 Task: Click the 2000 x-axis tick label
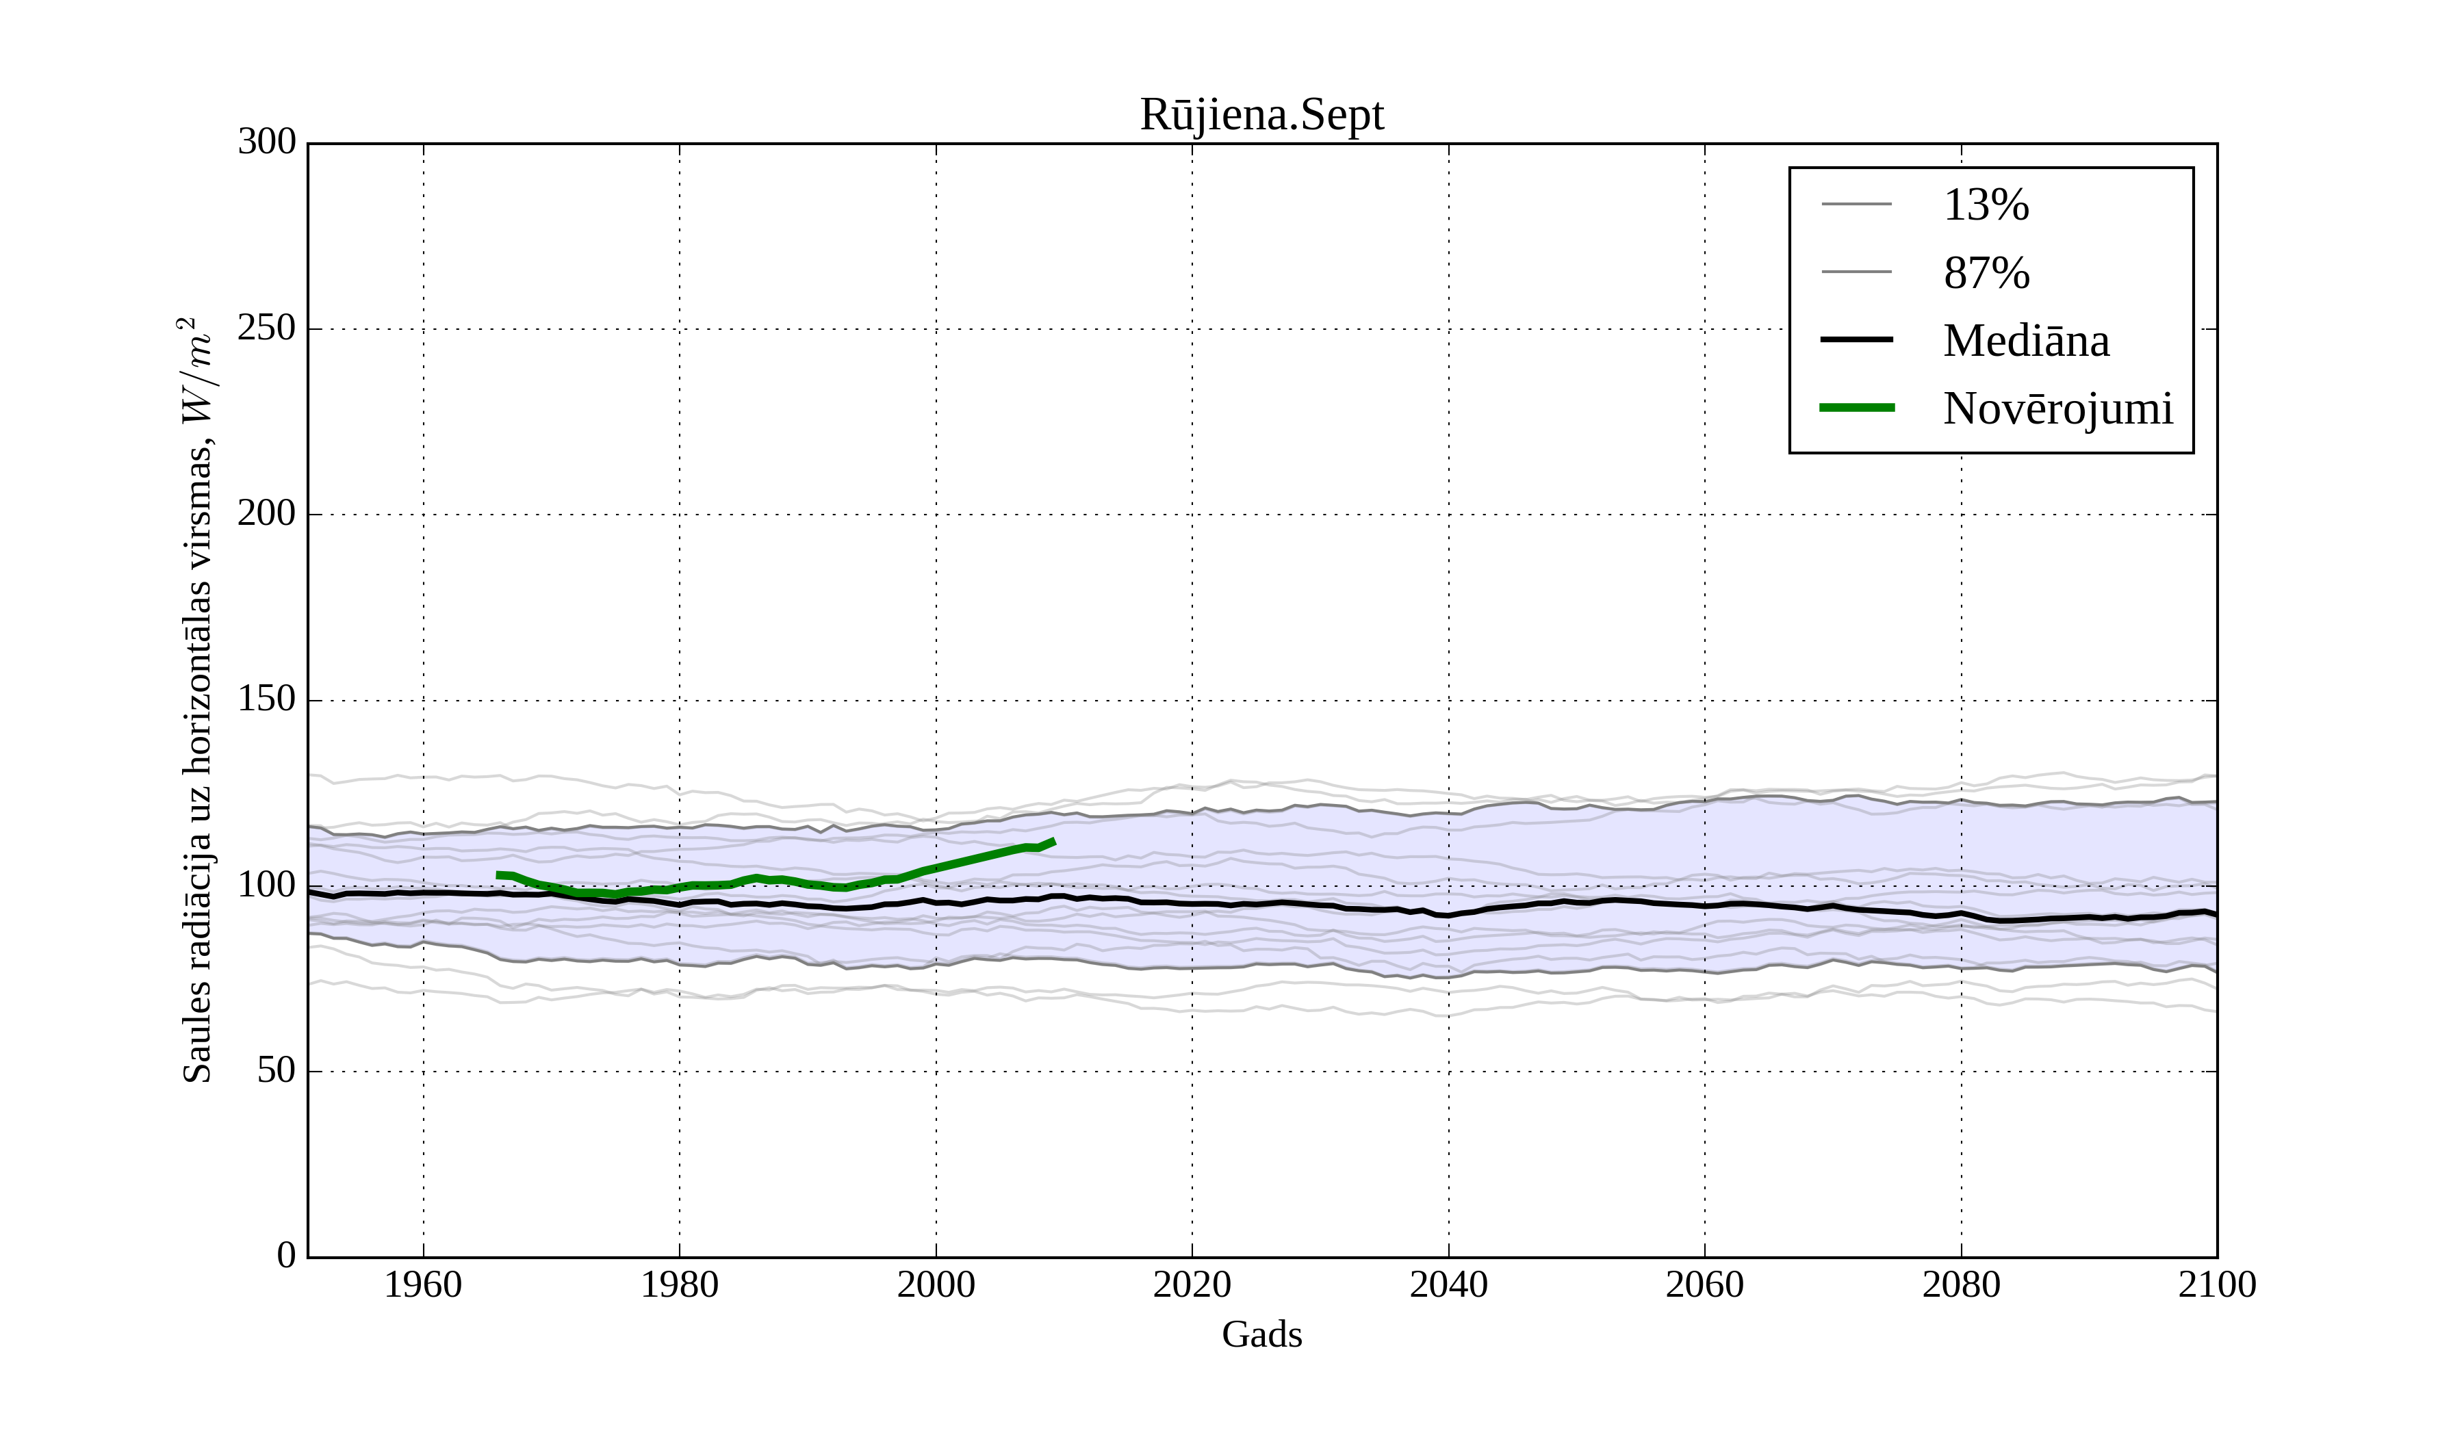coord(936,1284)
